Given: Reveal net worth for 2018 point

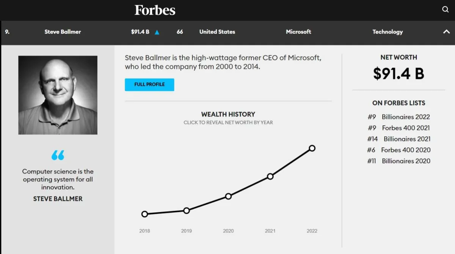Looking at the screenshot, I should [144, 214].
